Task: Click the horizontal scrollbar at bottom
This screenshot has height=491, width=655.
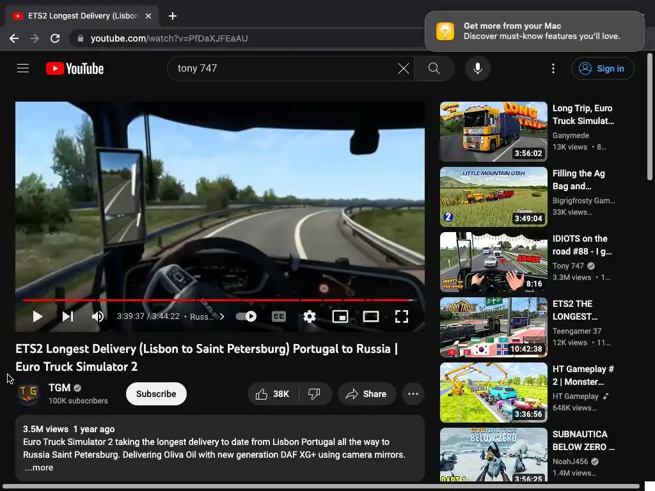Action: coord(320,487)
